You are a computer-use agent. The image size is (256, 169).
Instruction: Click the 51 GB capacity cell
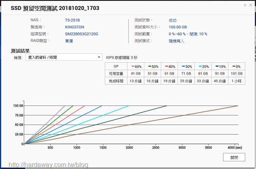click(x=153, y=74)
